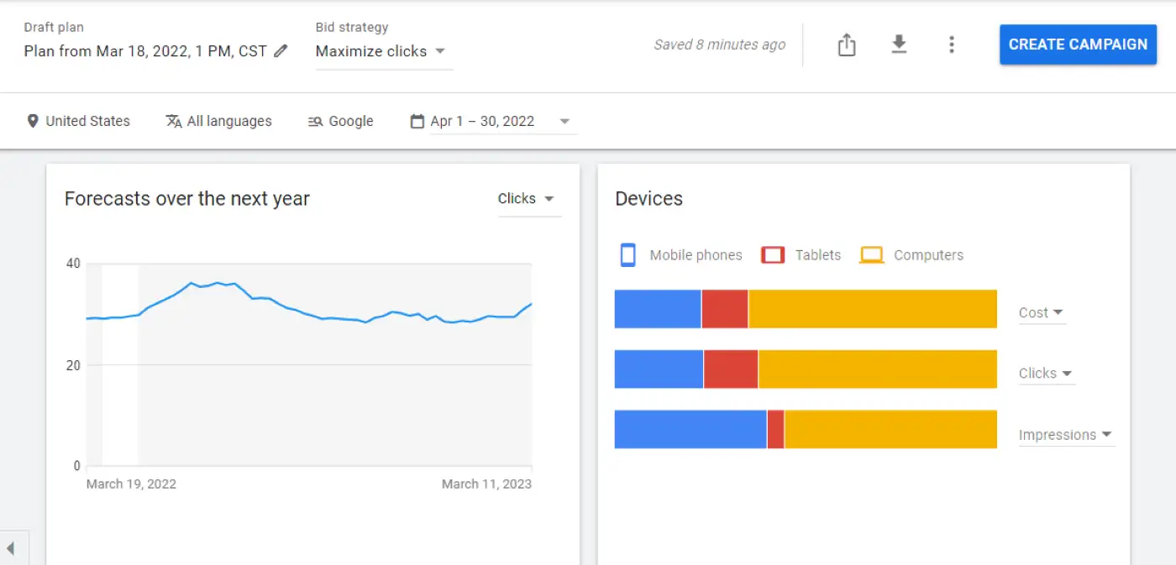Screen dimensions: 1176x565
Task: Click the Draft plan label
Action: (x=54, y=28)
